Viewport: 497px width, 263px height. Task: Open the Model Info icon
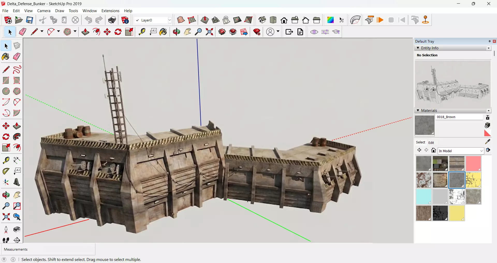[125, 20]
